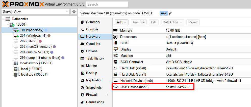Click the storage icon of local-zfs
251x107 pixels.
click(17, 74)
